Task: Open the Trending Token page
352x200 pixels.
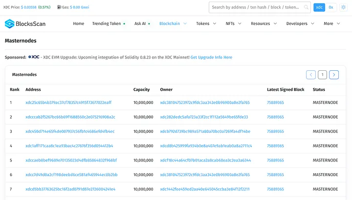Action: 107,23
